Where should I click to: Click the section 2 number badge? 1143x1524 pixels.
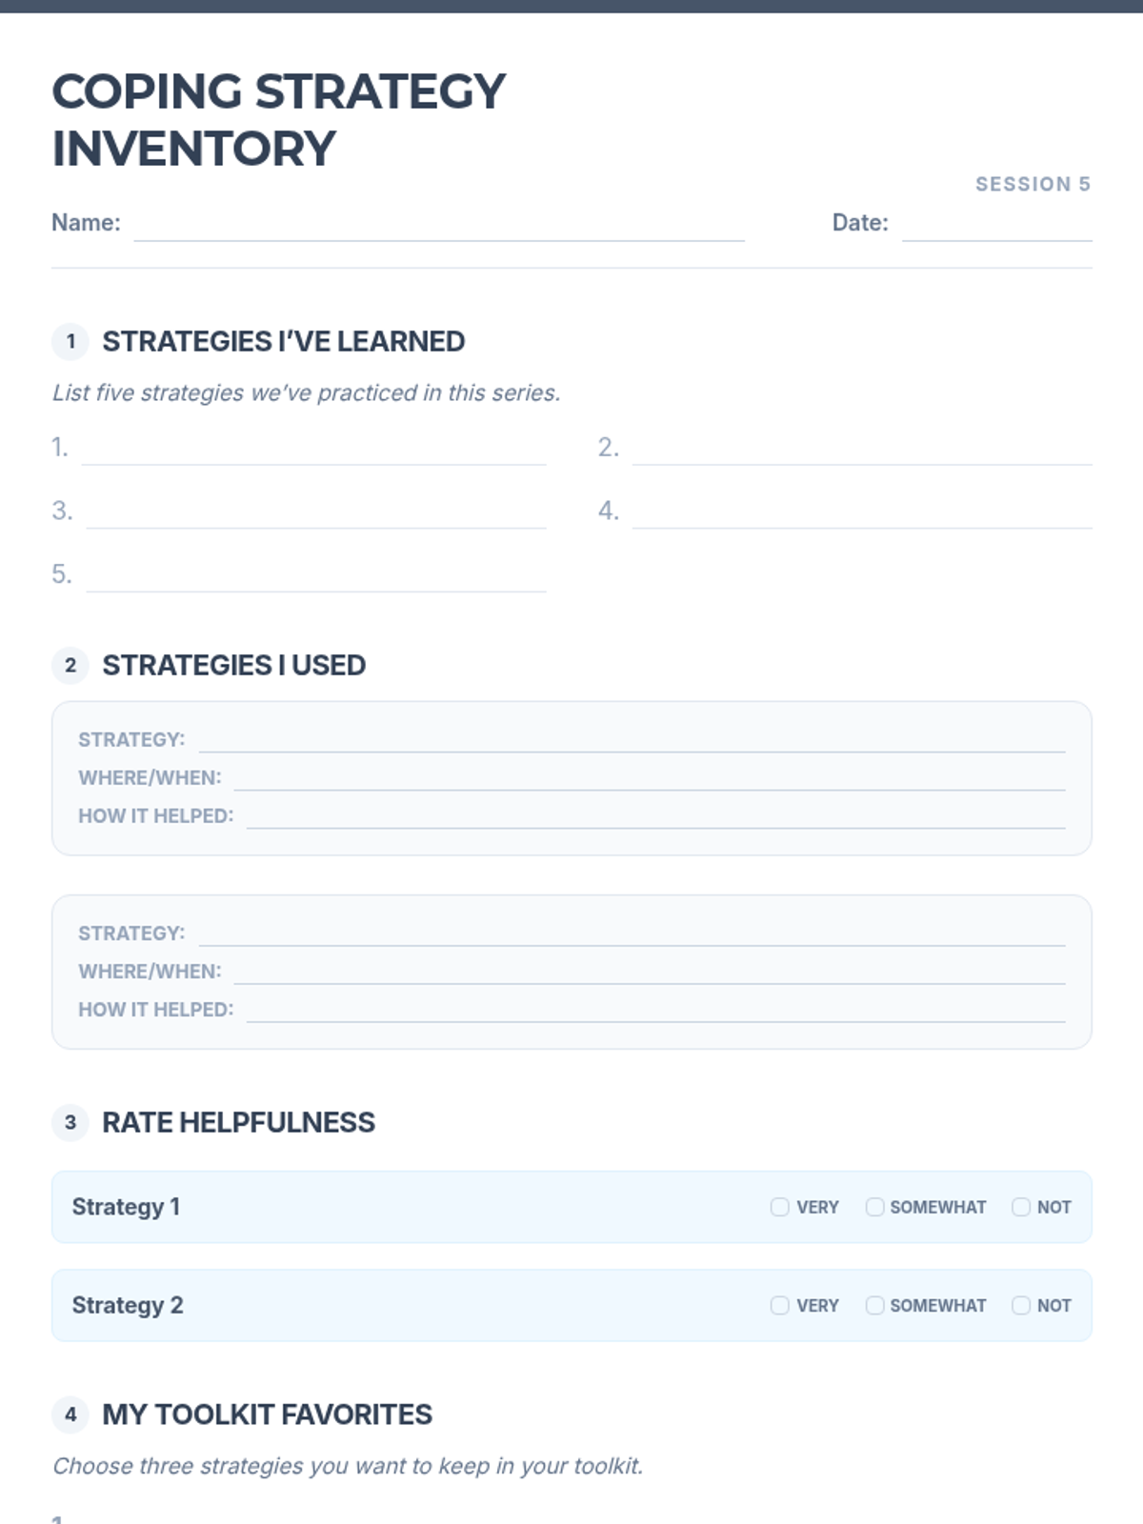(70, 666)
